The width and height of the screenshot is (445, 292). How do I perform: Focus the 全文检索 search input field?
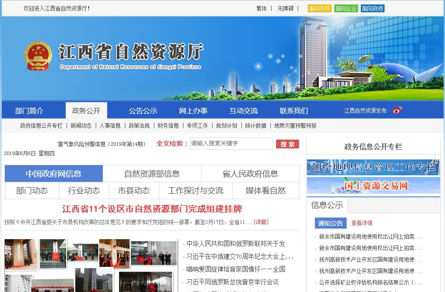(231, 144)
